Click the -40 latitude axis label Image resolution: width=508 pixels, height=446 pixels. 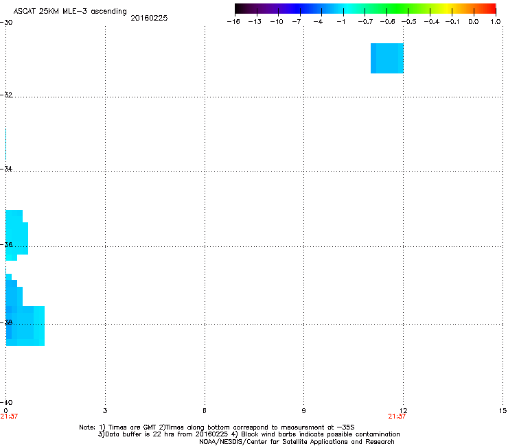6,402
